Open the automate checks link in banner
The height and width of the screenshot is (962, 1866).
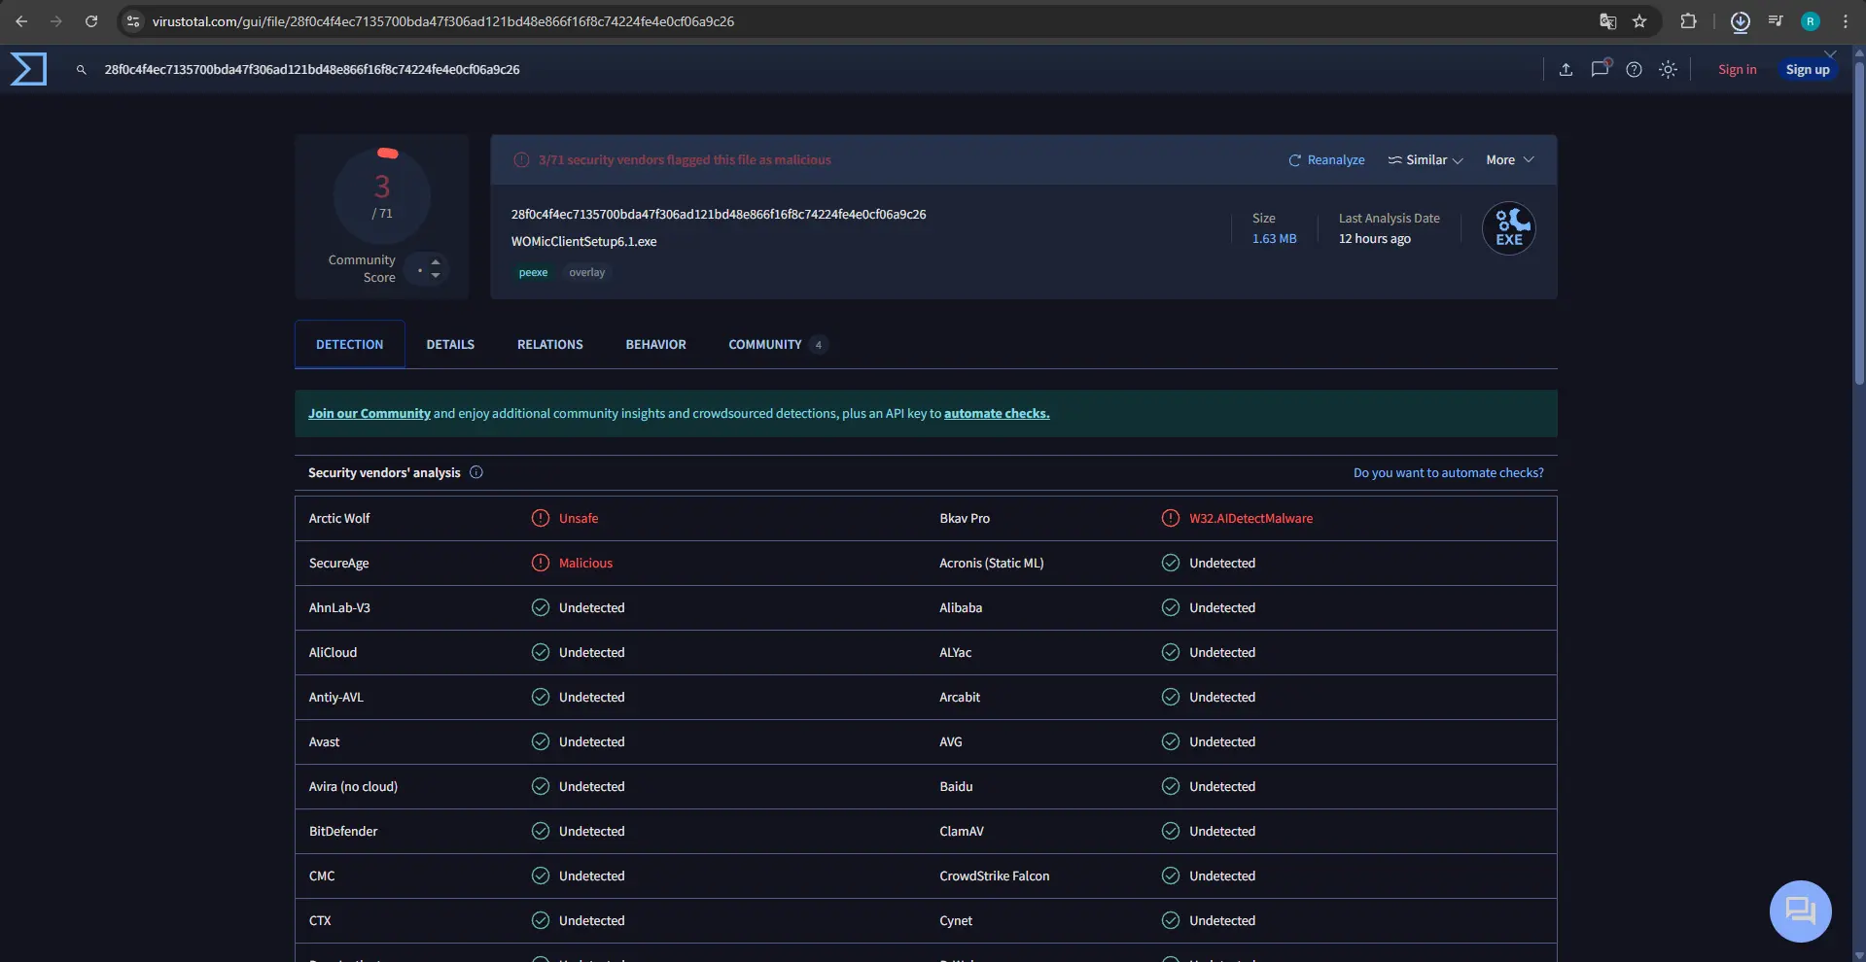pos(997,413)
